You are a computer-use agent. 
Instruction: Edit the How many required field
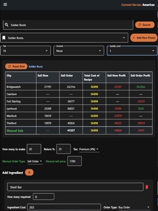click(43, 196)
